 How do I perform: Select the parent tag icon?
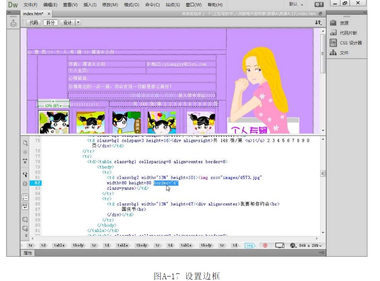pyautogui.click(x=25, y=174)
